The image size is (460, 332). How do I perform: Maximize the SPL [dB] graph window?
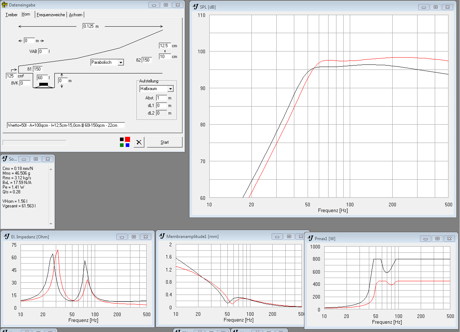(x=436, y=7)
